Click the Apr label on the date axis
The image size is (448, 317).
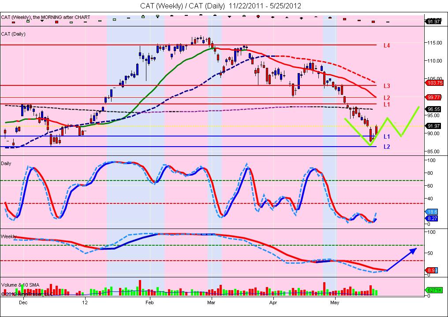tap(273, 302)
